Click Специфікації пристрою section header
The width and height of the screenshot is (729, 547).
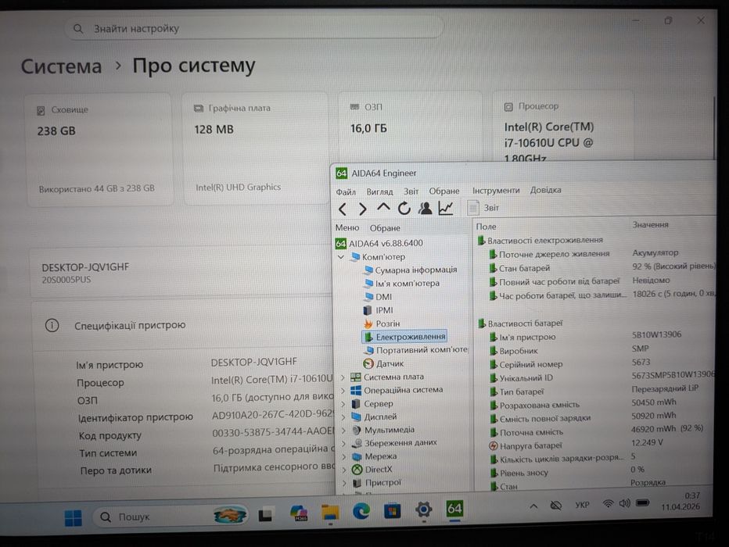[x=182, y=325]
